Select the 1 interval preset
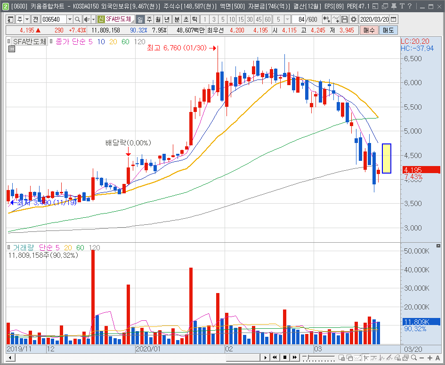Screen dimensions: 445x365 click(205, 19)
